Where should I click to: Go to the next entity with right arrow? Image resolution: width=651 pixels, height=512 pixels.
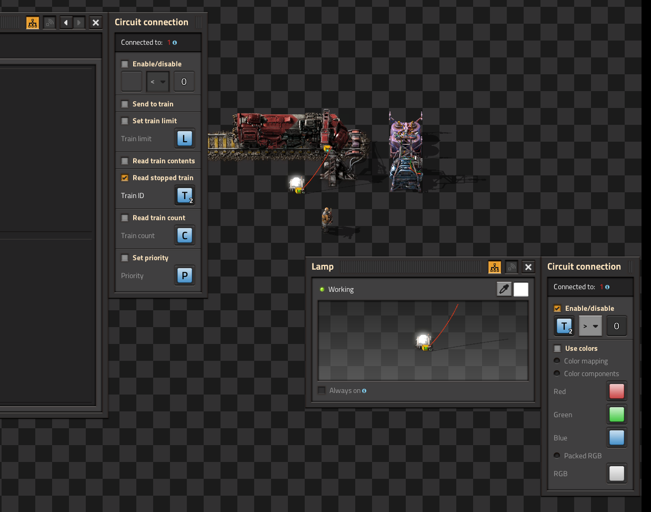click(x=79, y=23)
